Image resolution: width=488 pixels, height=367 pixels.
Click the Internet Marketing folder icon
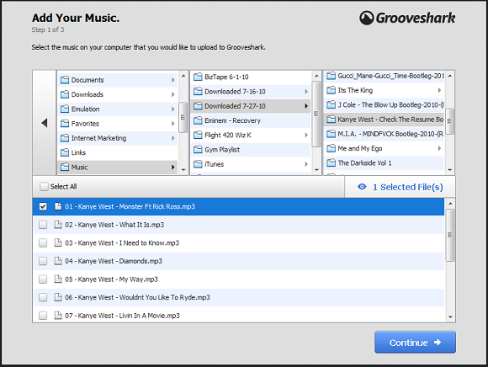coord(65,138)
